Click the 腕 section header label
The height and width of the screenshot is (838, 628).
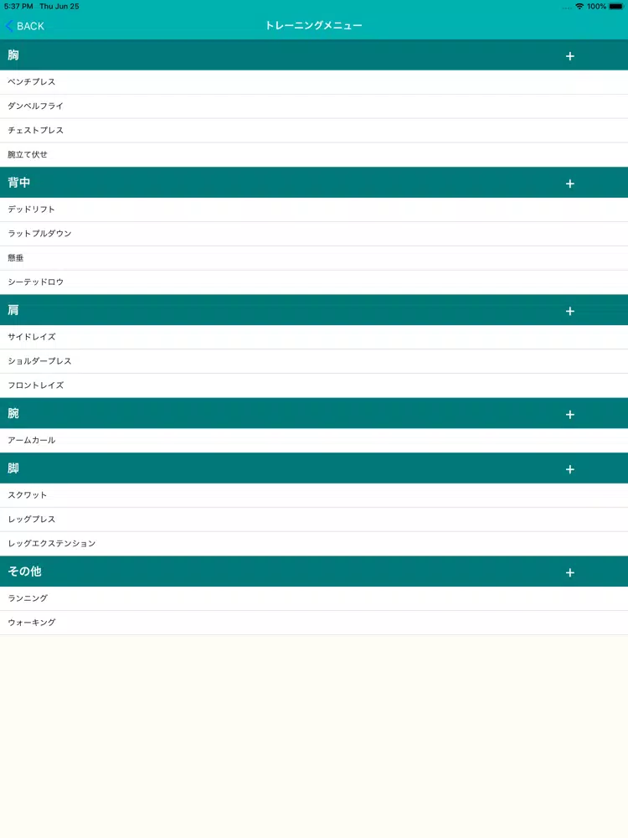pos(13,413)
